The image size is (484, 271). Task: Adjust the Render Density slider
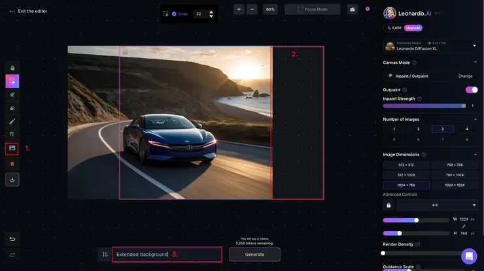coord(423,253)
